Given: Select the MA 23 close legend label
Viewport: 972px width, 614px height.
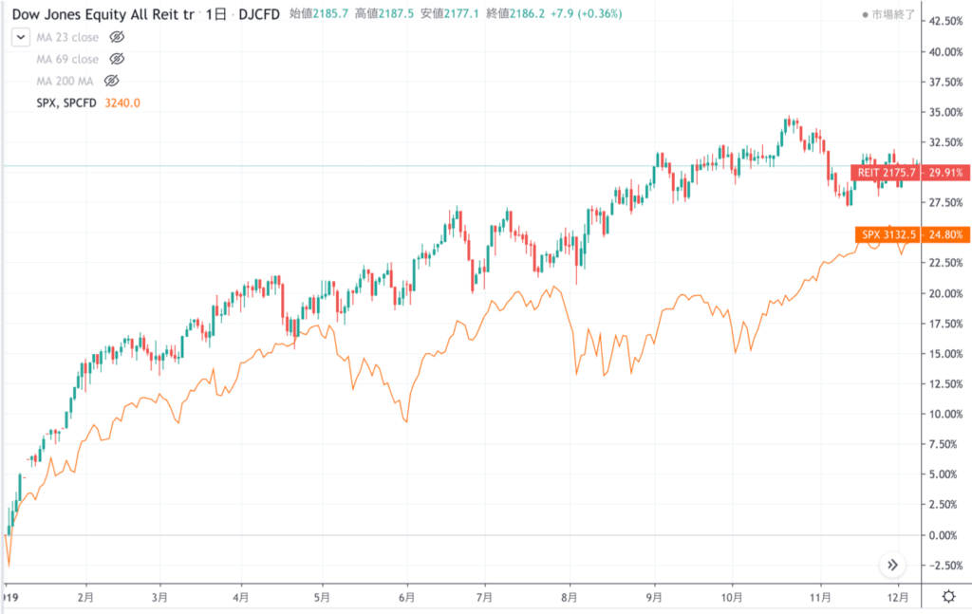Looking at the screenshot, I should (x=67, y=37).
